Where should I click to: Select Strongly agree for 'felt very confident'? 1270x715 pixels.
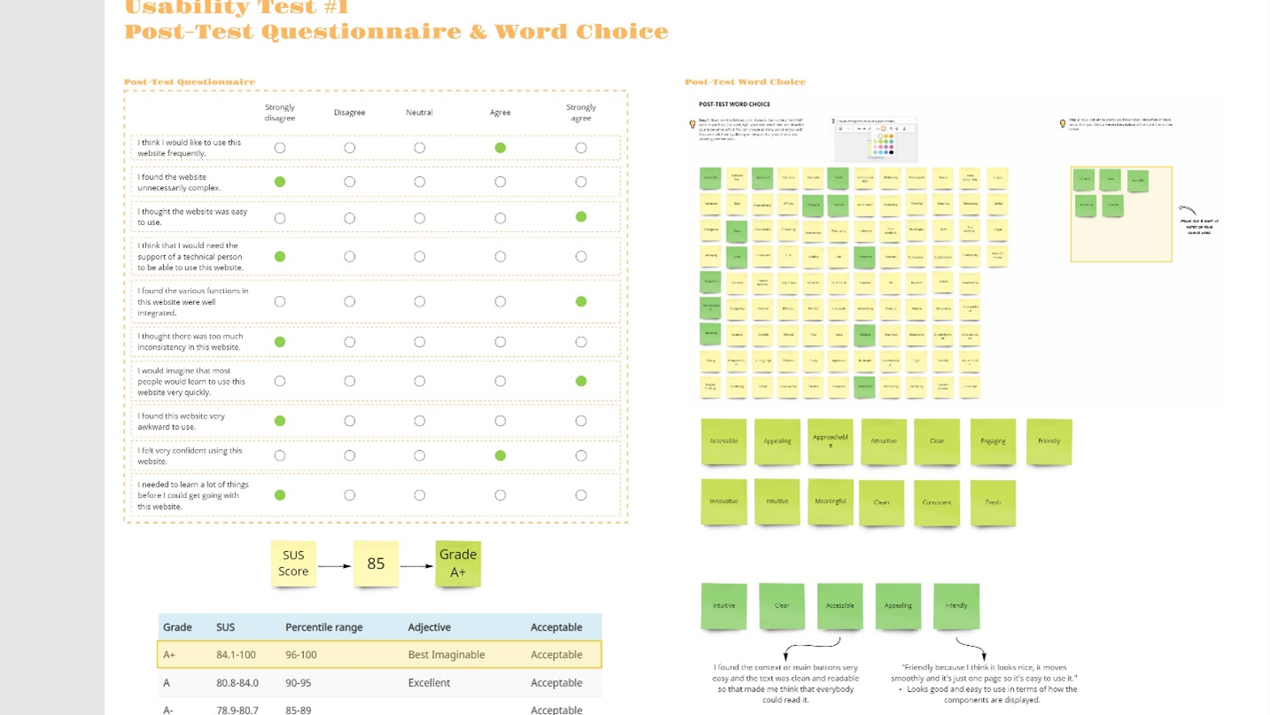pyautogui.click(x=580, y=455)
